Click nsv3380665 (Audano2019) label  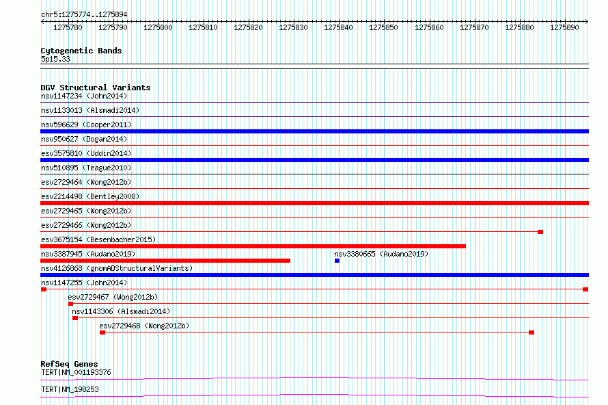(382, 254)
